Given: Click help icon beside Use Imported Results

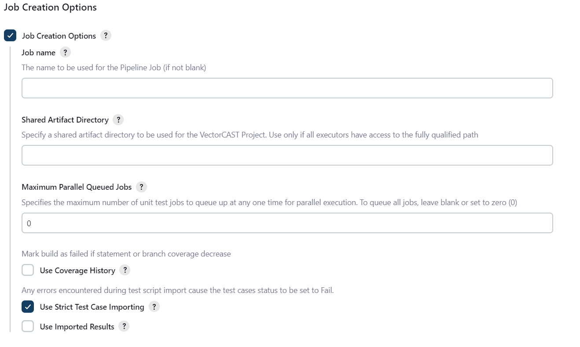Looking at the screenshot, I should coord(124,326).
